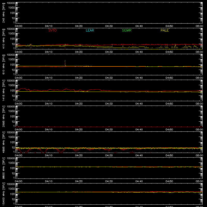
Task: Click 04:10 time label under 410 MHz panel
Action: pyautogui.click(x=49, y=52)
